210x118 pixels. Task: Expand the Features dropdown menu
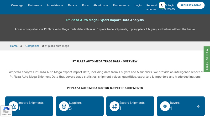click(x=35, y=5)
